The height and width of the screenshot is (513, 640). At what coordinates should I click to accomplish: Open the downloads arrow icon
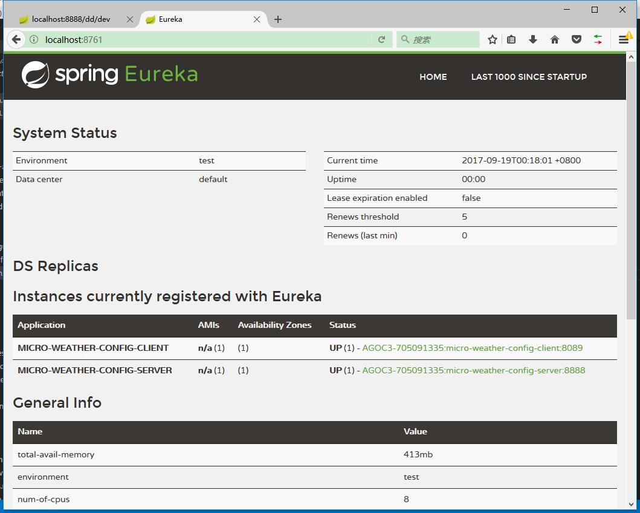[x=533, y=39]
